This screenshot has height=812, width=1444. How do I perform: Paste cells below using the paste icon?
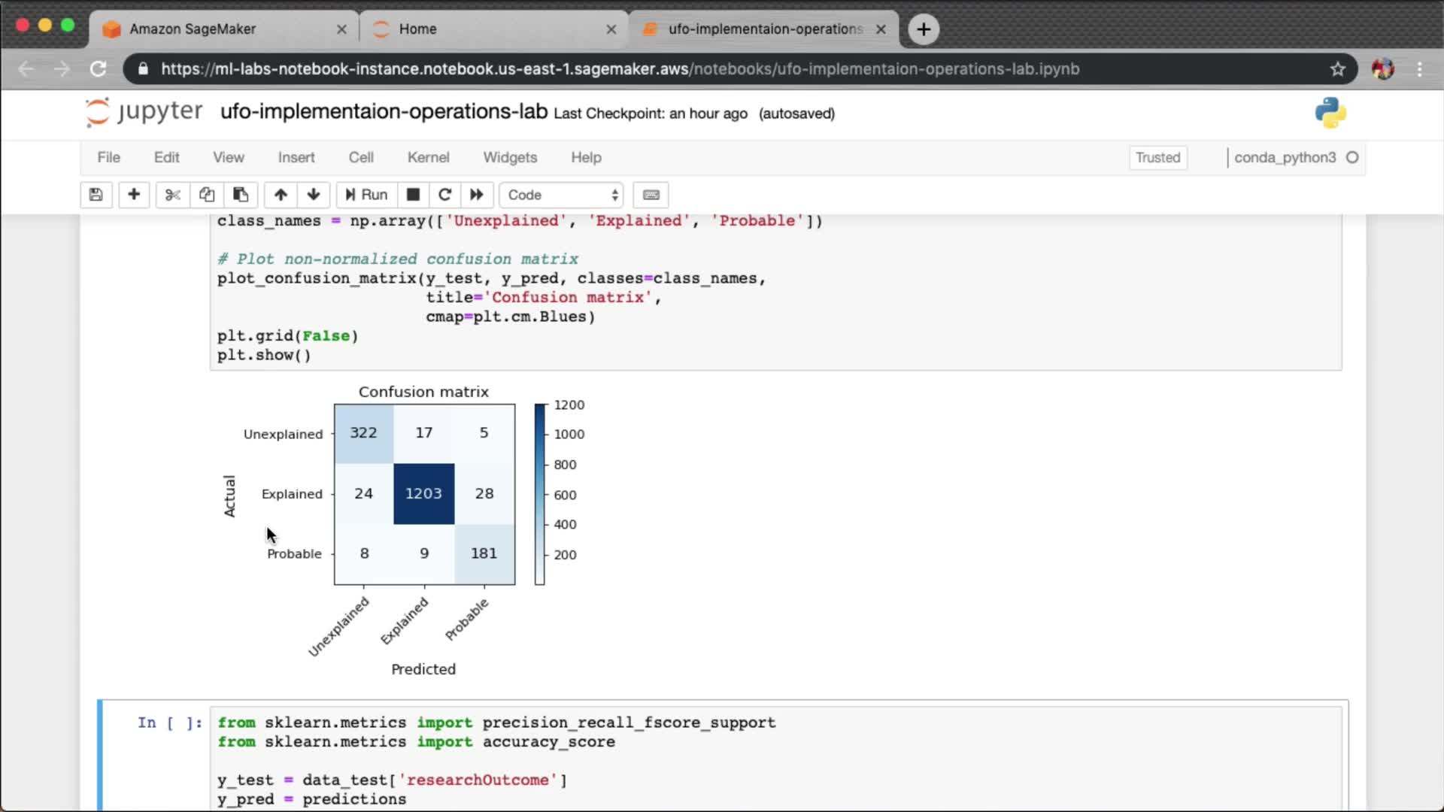241,195
